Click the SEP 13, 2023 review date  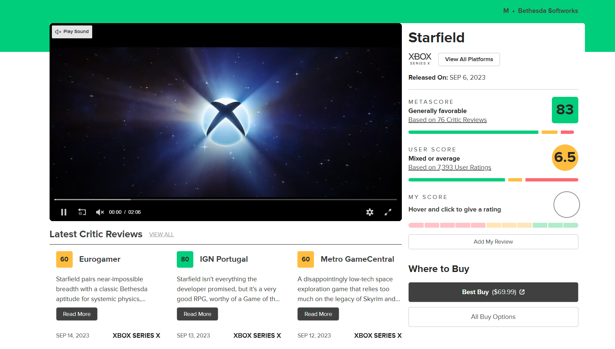point(193,336)
